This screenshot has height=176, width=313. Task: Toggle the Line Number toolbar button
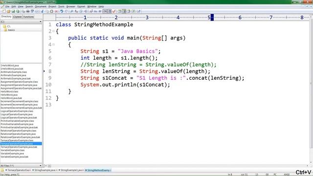pos(110,11)
